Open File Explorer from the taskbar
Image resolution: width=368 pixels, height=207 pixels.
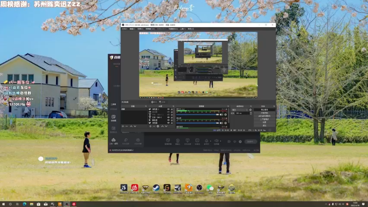(31, 204)
